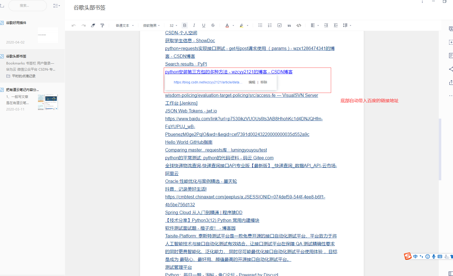Open the JSON Web Tokens - jwt.io link

tap(191, 111)
